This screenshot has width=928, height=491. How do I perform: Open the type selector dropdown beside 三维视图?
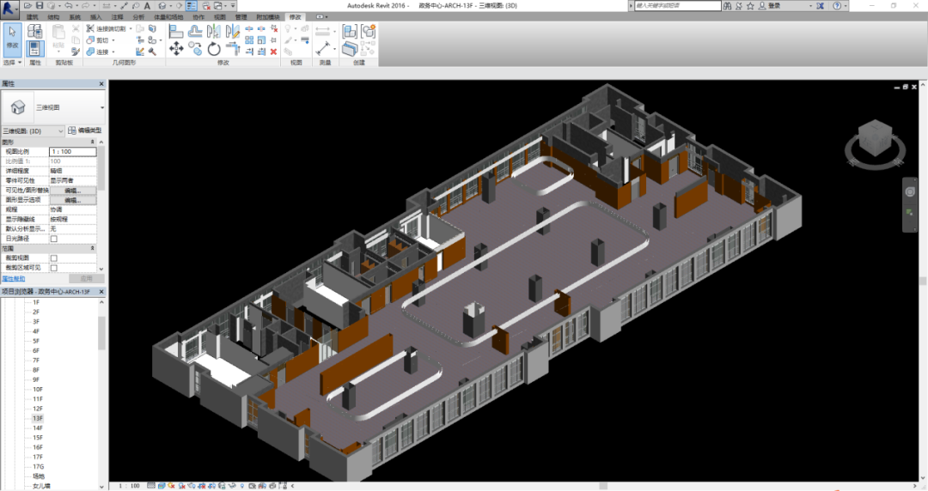(x=101, y=107)
